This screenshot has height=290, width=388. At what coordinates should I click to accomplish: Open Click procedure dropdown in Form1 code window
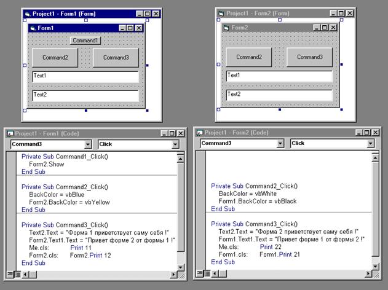tap(175, 144)
